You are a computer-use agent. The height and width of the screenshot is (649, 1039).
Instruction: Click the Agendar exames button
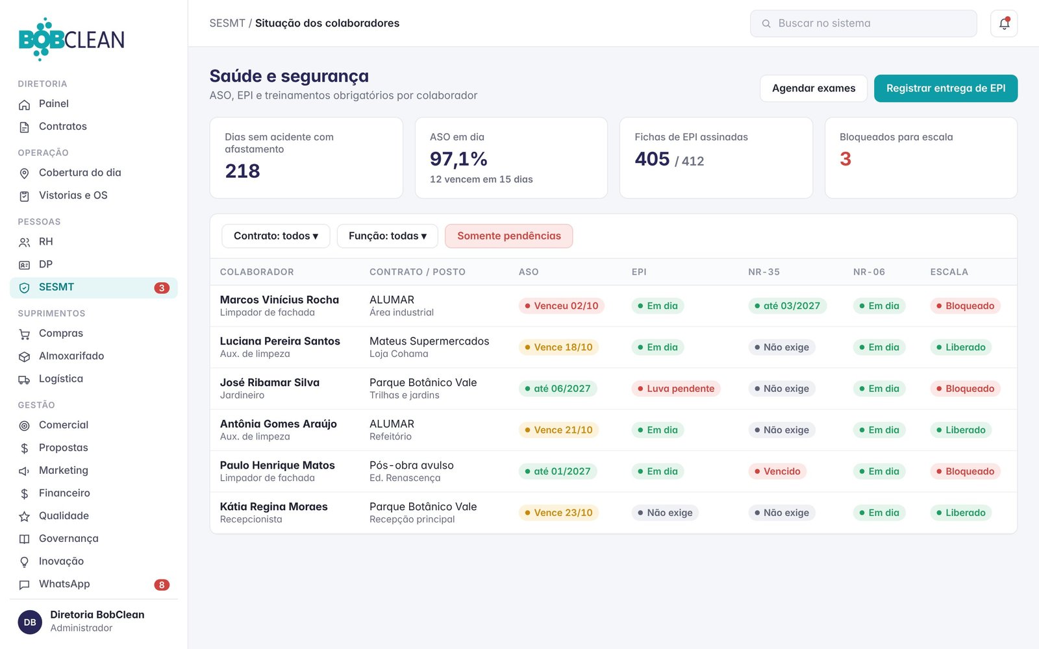point(814,88)
